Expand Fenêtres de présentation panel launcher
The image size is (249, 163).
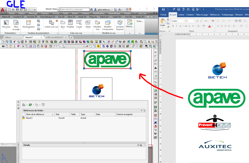(x=57, y=33)
